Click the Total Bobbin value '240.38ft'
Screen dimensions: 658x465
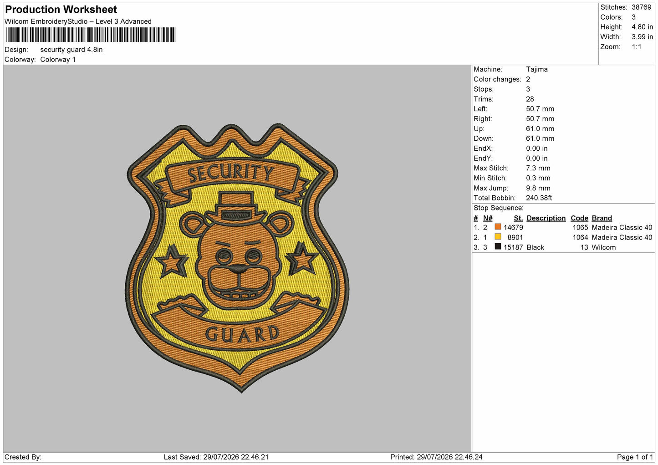click(x=539, y=198)
